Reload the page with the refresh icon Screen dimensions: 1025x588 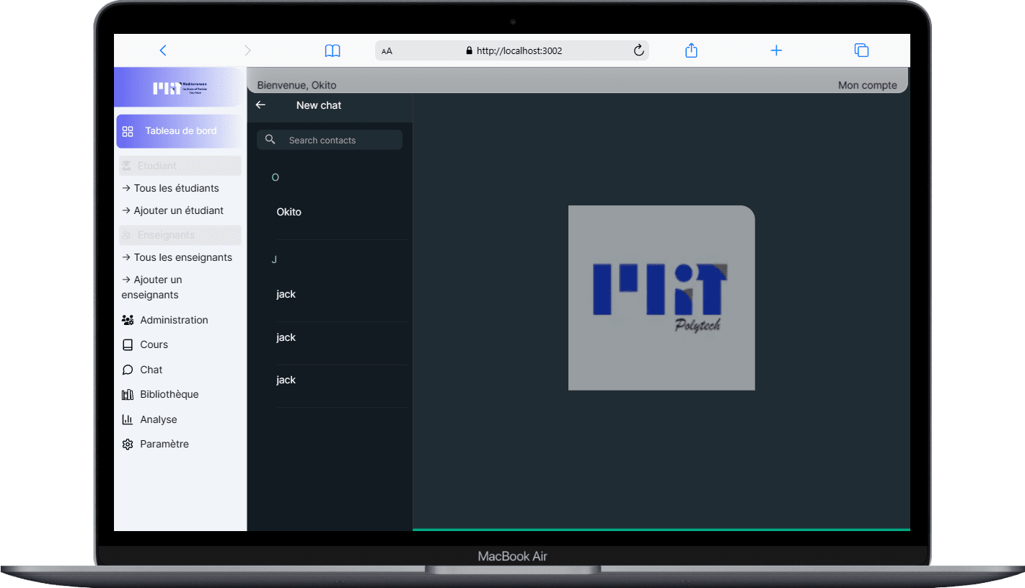coord(638,50)
